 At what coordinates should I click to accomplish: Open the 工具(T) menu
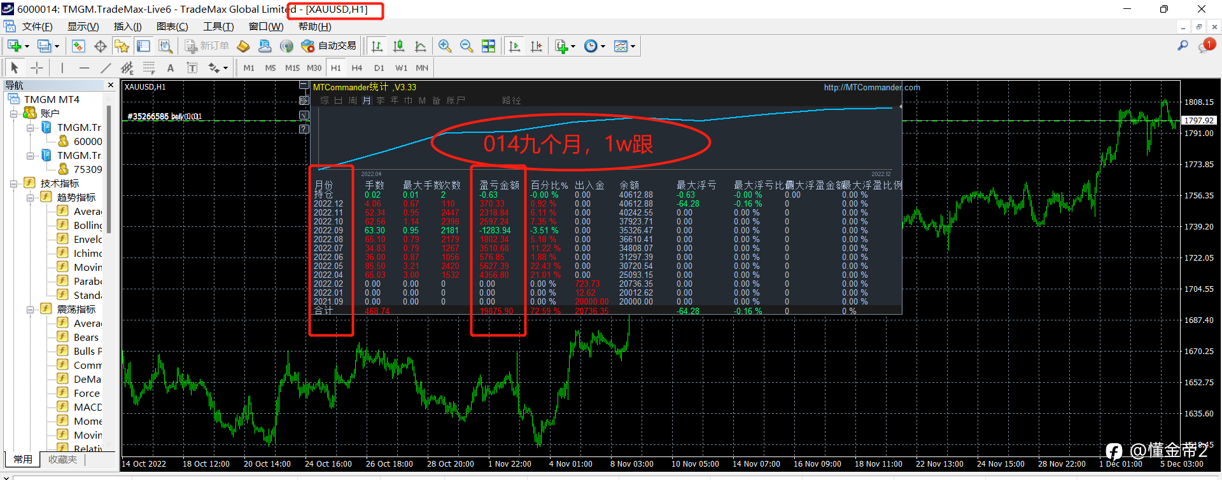click(218, 27)
